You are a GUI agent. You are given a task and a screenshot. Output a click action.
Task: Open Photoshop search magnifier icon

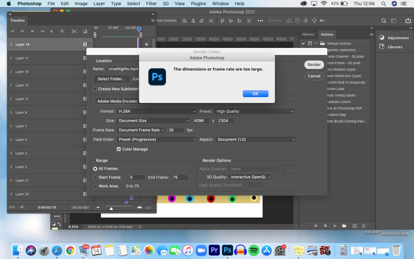tap(384, 21)
